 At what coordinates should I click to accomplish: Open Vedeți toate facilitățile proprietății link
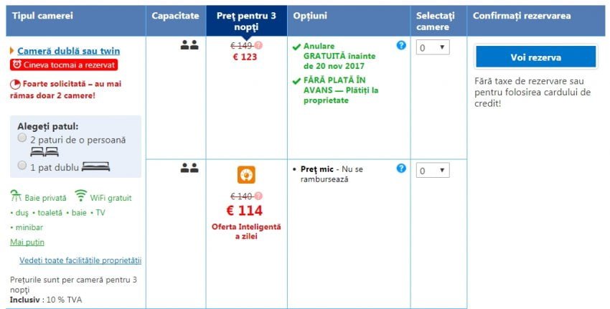coord(80,260)
